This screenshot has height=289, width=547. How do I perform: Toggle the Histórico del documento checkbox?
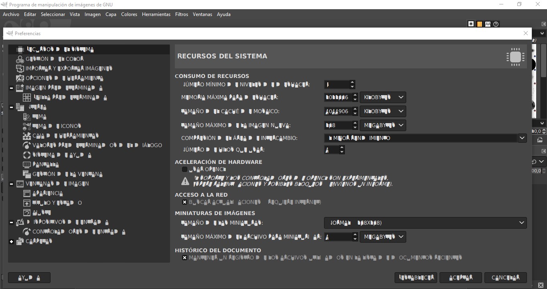tap(185, 258)
